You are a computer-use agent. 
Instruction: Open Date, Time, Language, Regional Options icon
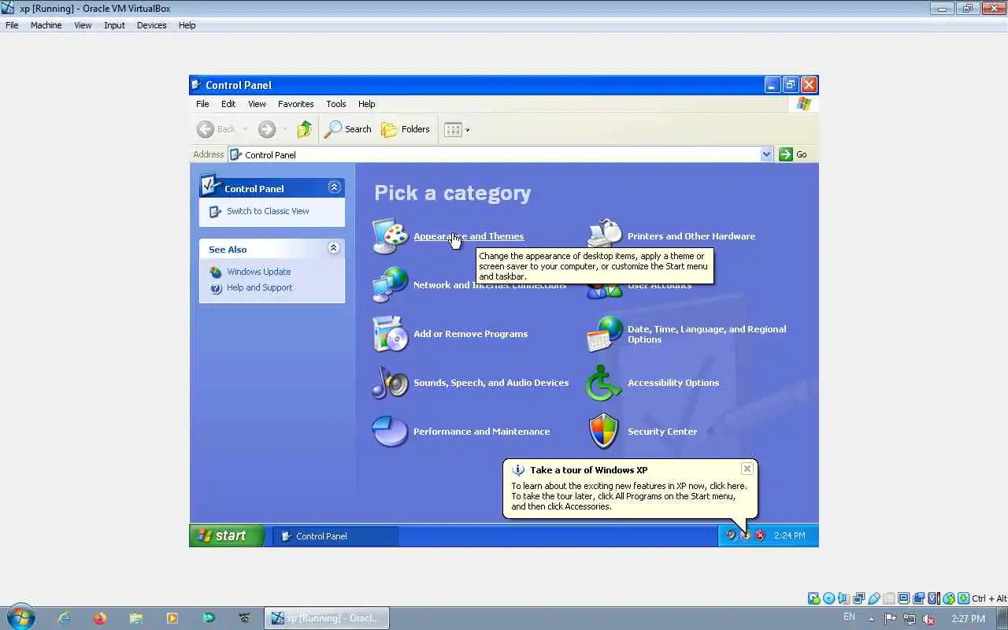pos(604,334)
